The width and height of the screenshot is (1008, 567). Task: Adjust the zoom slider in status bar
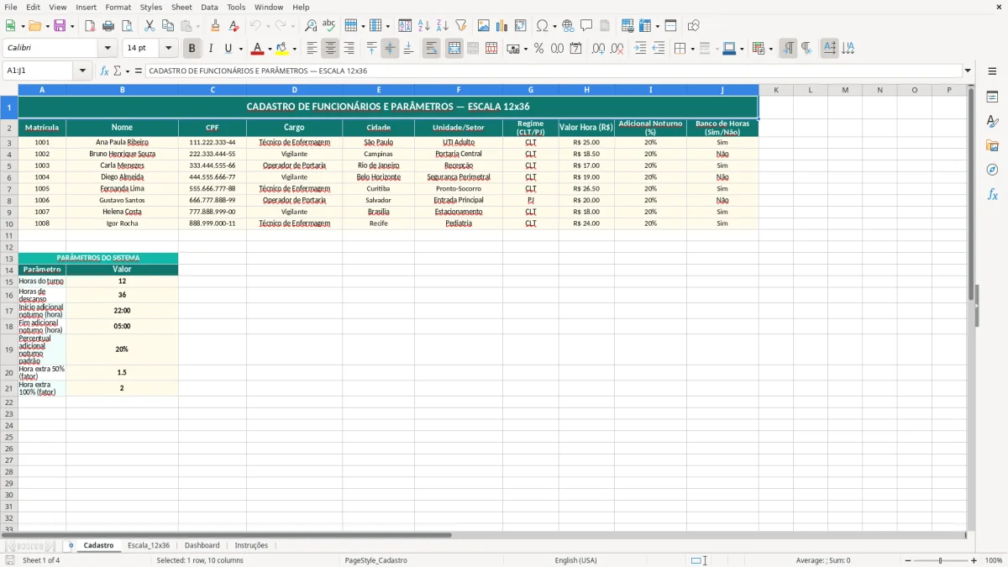[940, 560]
